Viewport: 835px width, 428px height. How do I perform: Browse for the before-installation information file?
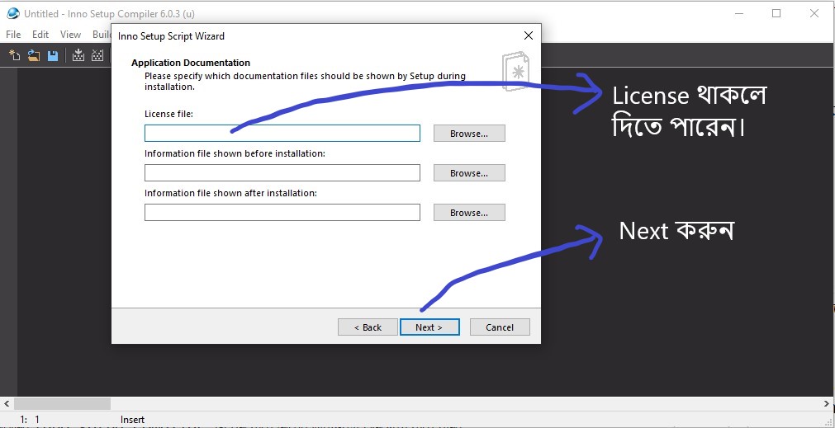point(468,173)
